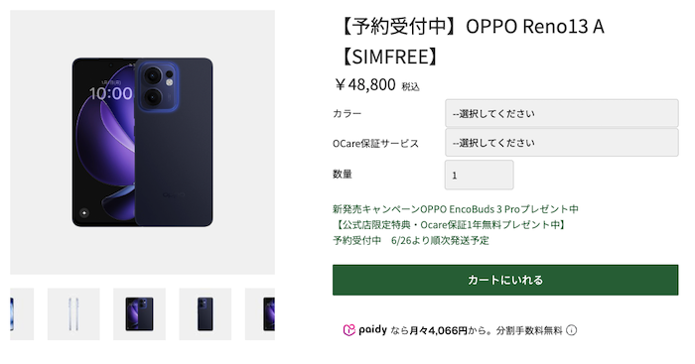The width and height of the screenshot is (695, 364).
Task: Click the 新発売キャンペーン EncoBuds 3 Pro text
Action: click(456, 209)
